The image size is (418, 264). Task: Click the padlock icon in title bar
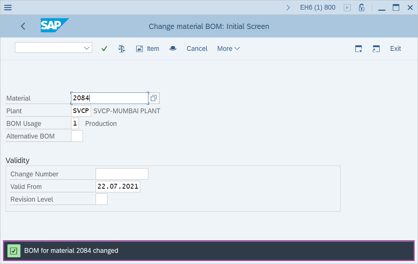361,7
